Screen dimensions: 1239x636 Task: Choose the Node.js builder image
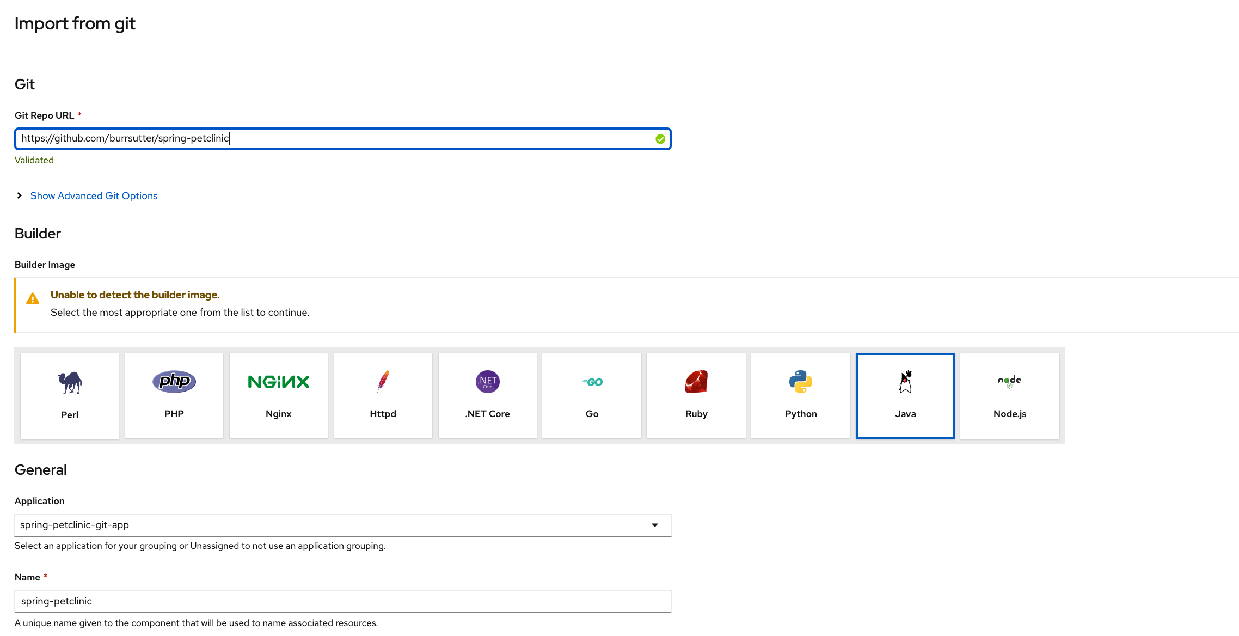[1010, 395]
